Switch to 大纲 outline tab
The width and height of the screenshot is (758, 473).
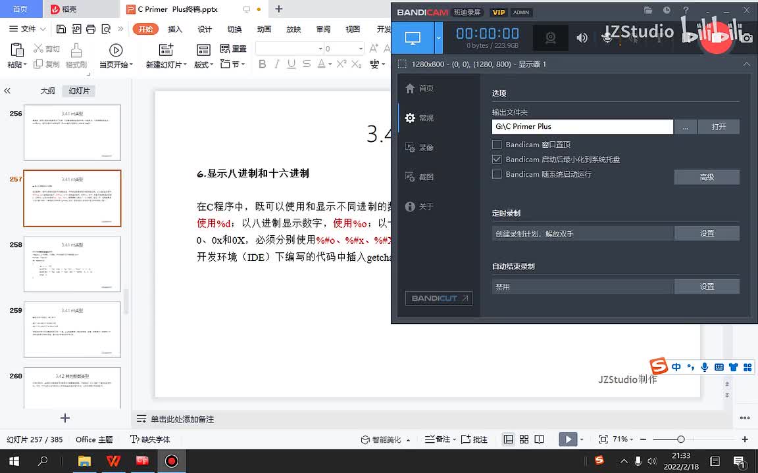tap(47, 91)
